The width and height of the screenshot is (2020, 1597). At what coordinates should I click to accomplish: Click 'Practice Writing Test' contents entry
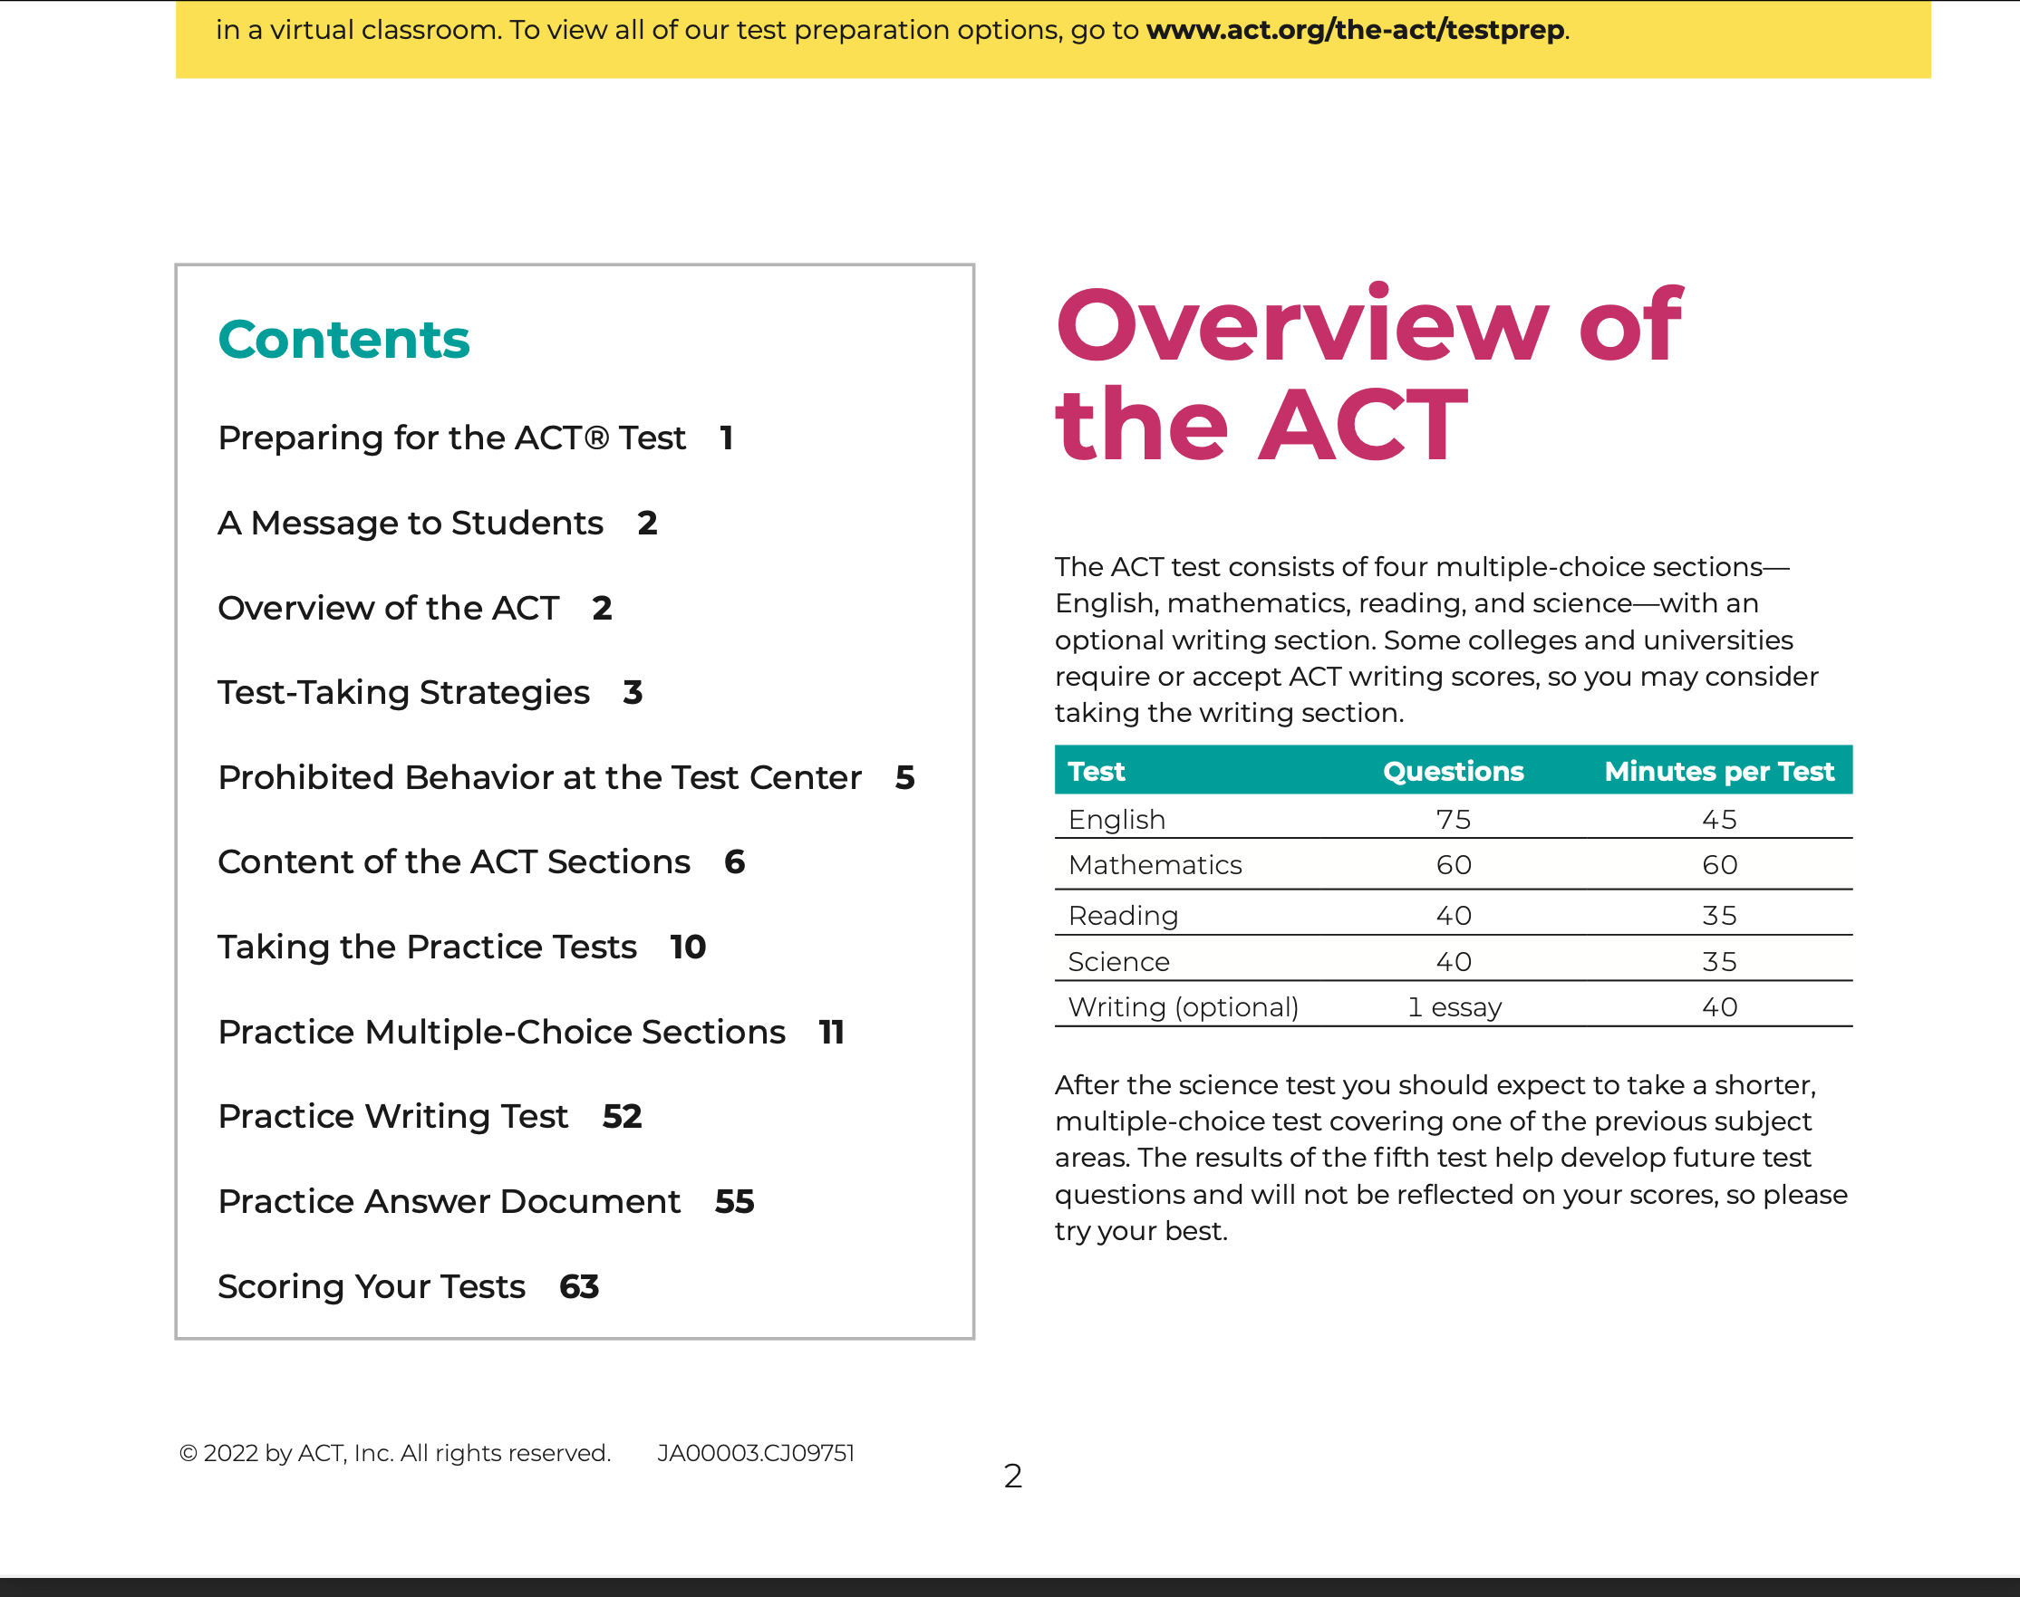click(392, 1116)
